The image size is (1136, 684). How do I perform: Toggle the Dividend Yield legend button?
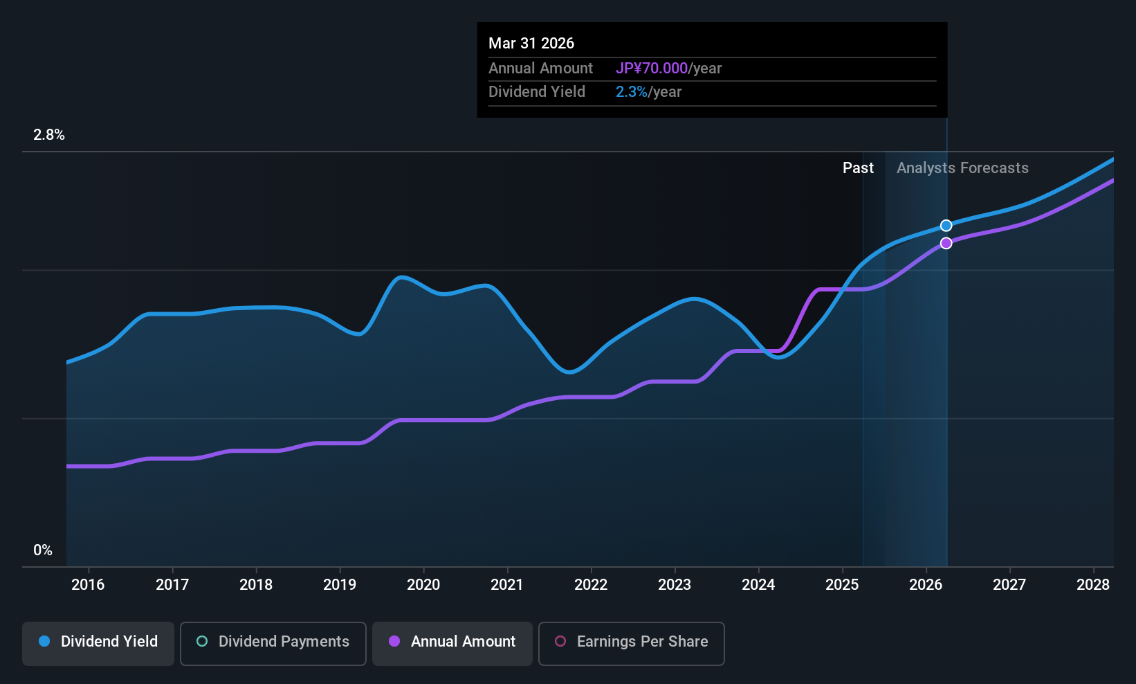pos(98,643)
